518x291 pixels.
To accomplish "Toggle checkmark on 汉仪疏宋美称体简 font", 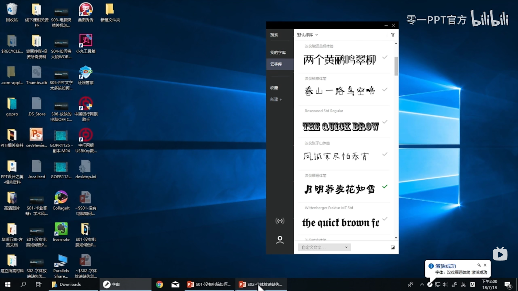I will click(x=385, y=58).
